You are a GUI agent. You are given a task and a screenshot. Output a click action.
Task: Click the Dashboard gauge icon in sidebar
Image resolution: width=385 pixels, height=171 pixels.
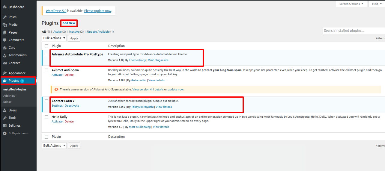point(4,7)
